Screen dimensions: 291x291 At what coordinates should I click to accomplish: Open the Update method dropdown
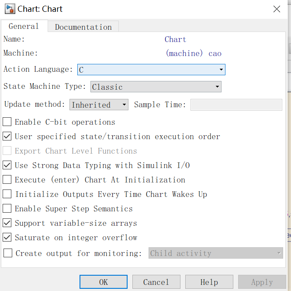pyautogui.click(x=99, y=105)
